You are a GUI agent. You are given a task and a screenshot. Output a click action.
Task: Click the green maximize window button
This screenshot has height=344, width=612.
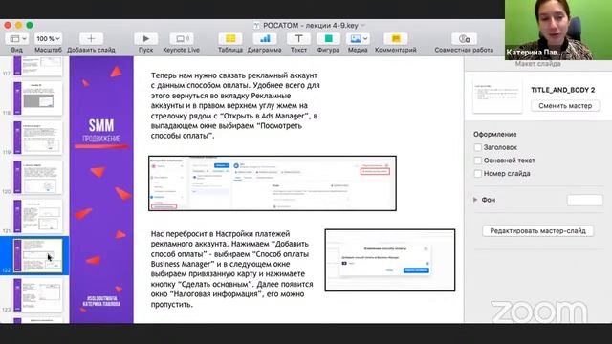[x=30, y=26]
